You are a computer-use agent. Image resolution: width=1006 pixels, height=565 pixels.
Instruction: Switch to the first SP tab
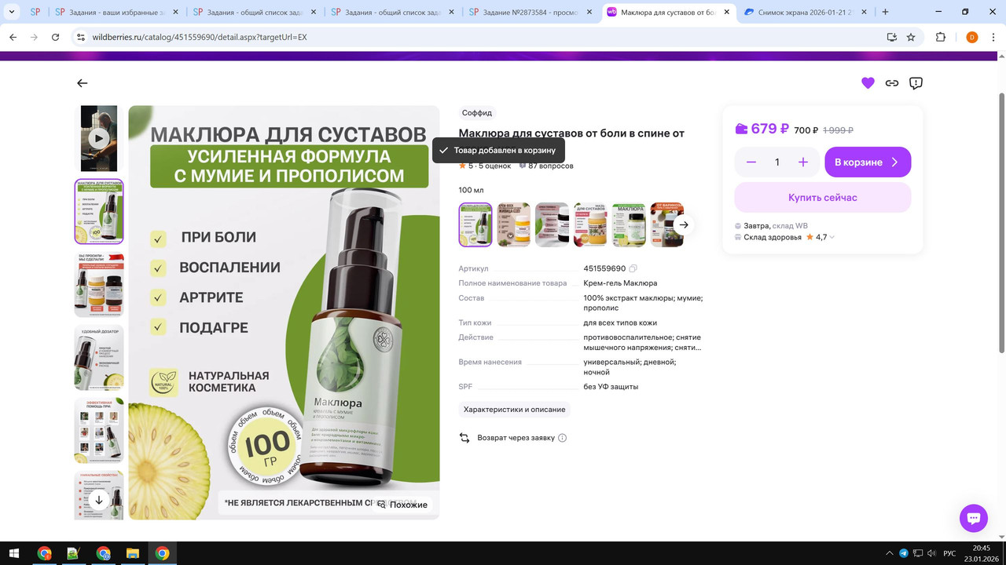click(x=35, y=12)
